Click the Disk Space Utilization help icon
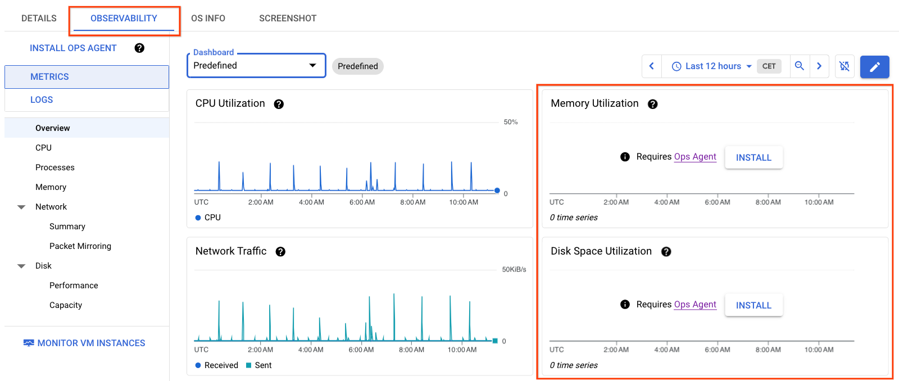Image resolution: width=899 pixels, height=381 pixels. (x=666, y=252)
